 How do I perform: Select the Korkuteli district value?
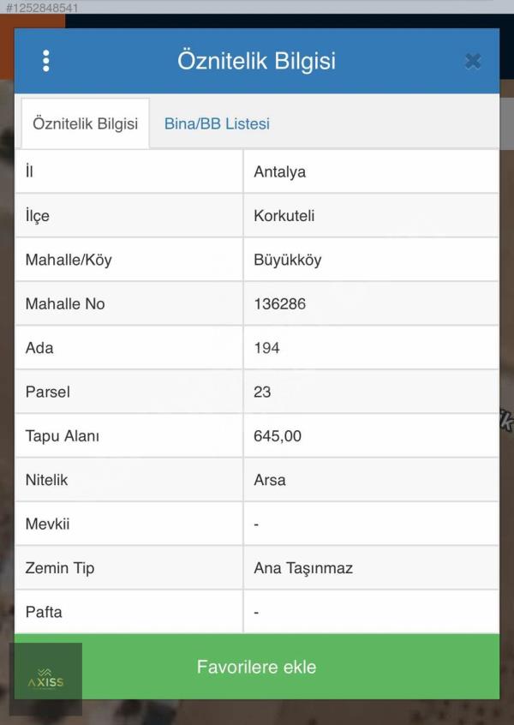click(284, 216)
